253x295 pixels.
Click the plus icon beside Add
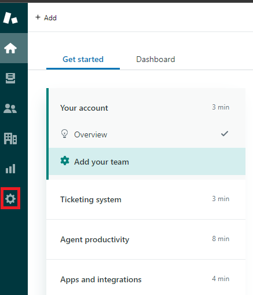point(38,17)
